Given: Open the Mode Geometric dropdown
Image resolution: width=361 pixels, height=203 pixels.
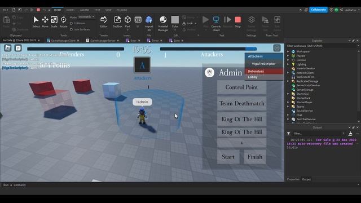Looking at the screenshot, I should click(x=86, y=17).
